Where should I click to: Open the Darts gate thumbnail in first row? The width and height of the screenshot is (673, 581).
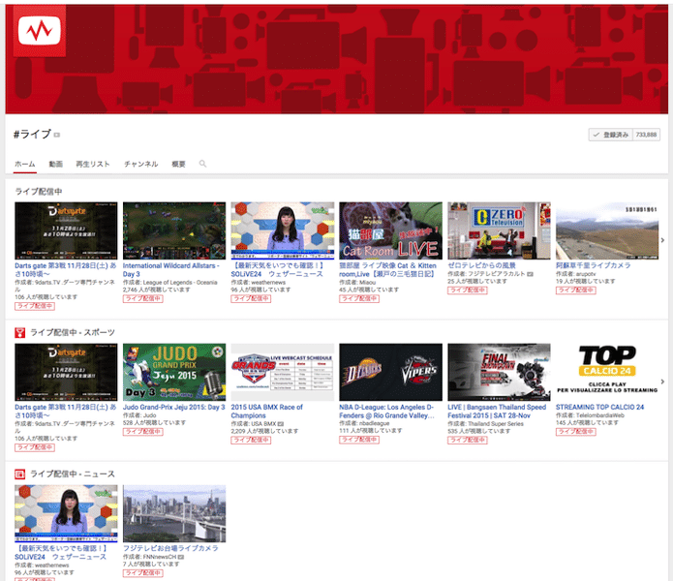pyautogui.click(x=66, y=230)
